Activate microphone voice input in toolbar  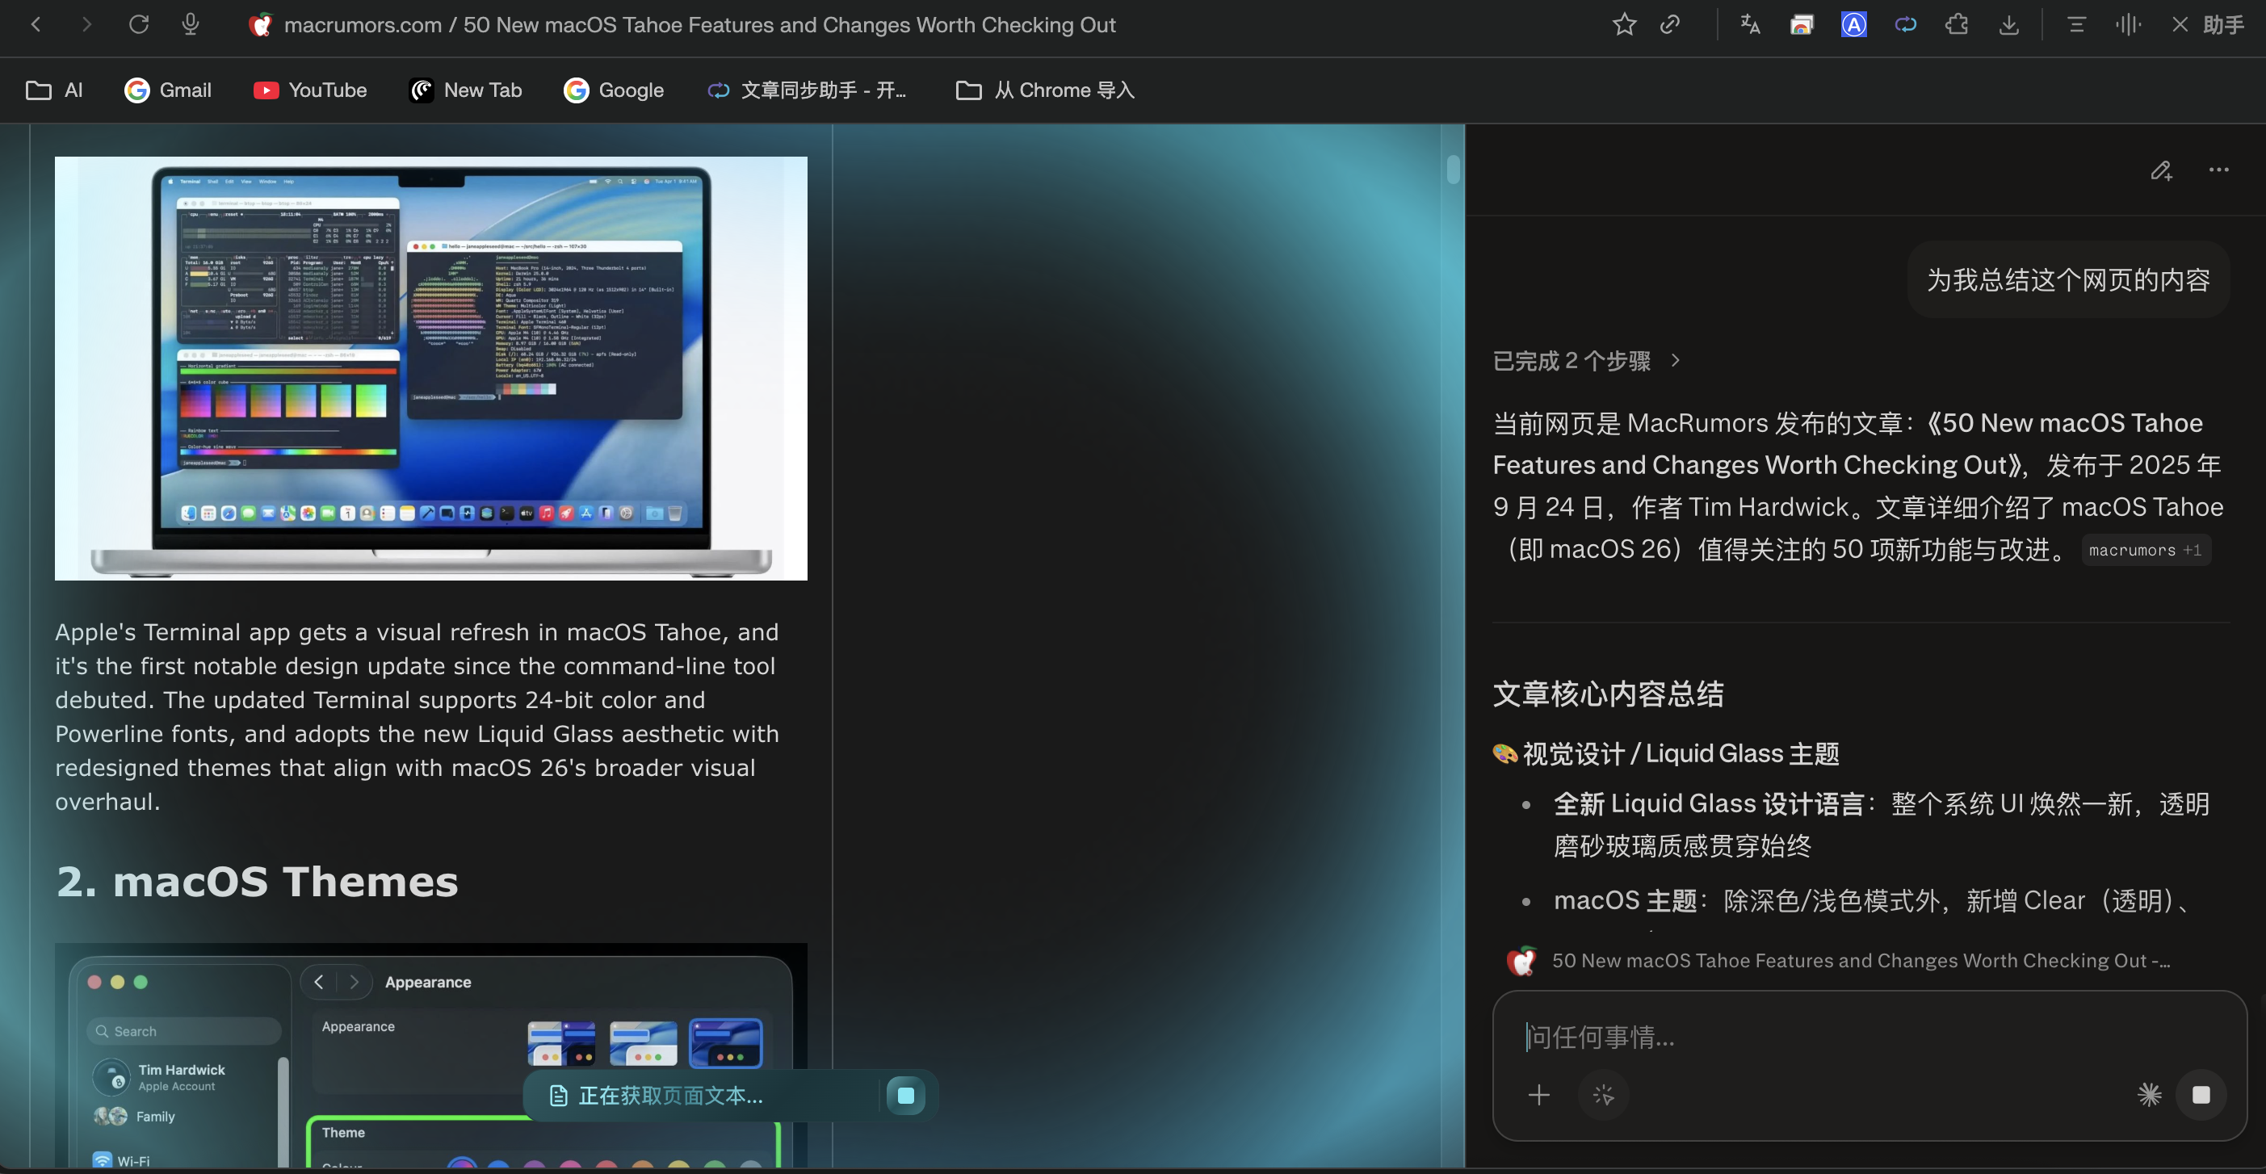190,24
